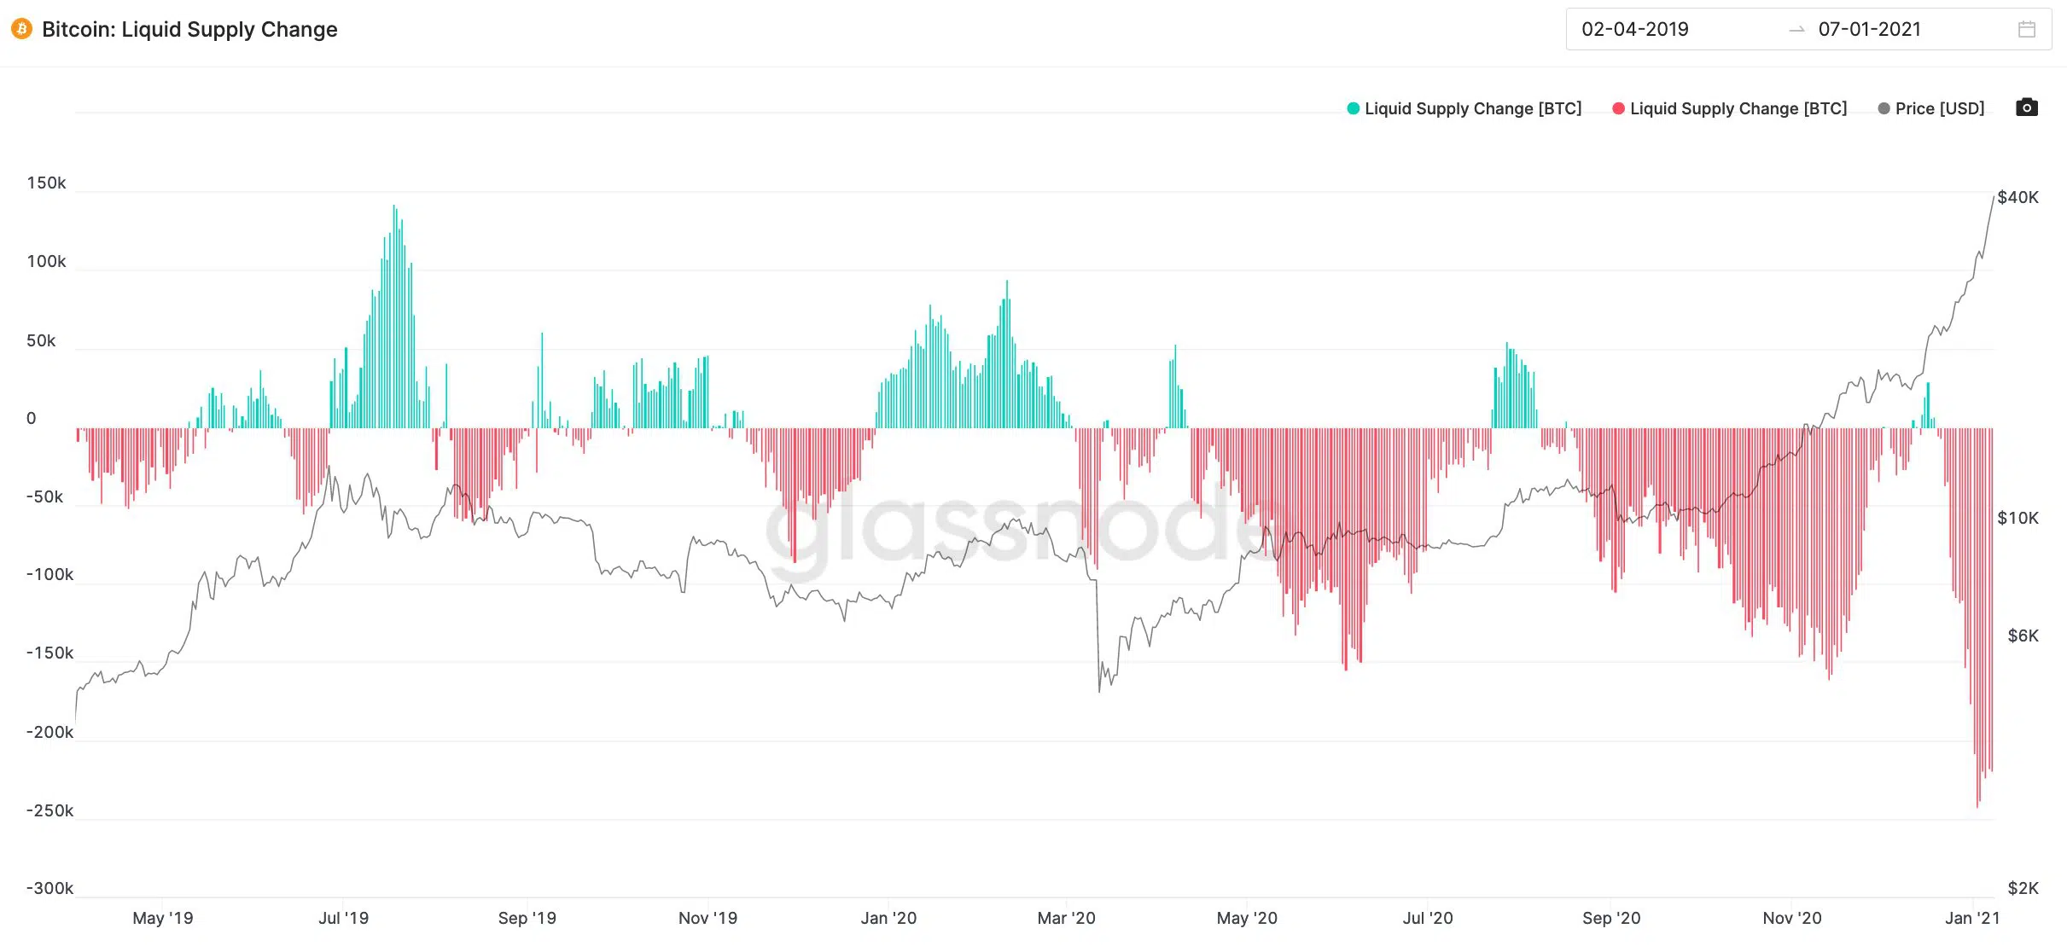Click the $2K price axis label
Screen dimensions: 2067x952
coord(2023,888)
